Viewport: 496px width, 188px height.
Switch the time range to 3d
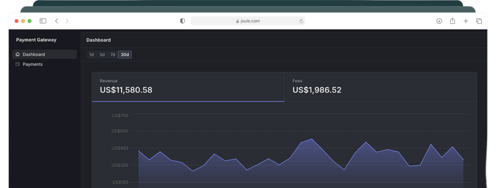(x=102, y=54)
